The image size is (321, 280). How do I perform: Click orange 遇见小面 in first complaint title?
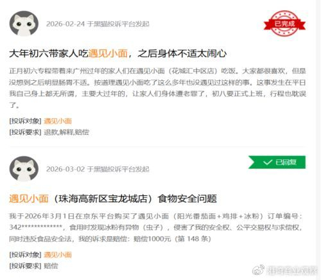pyautogui.click(x=108, y=53)
